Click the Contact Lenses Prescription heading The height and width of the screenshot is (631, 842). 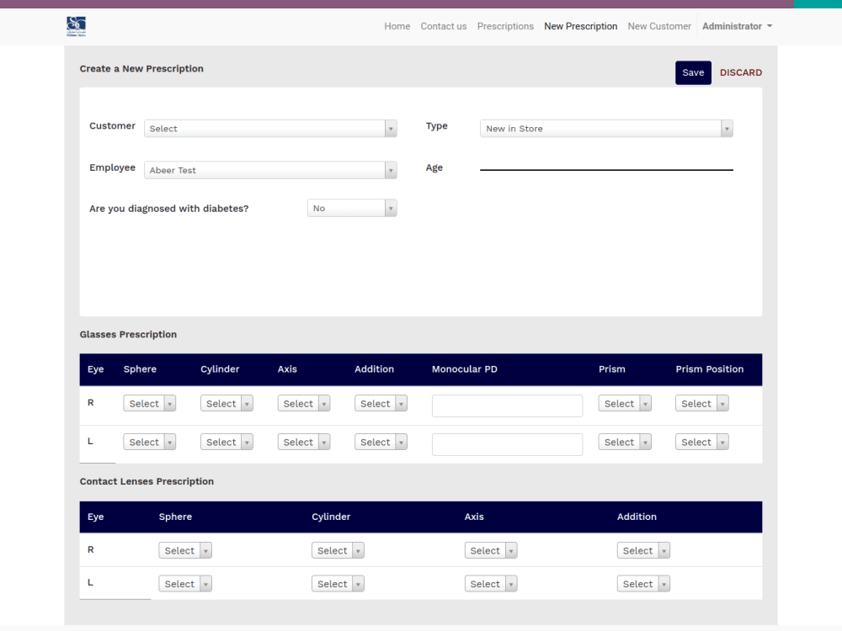[147, 481]
